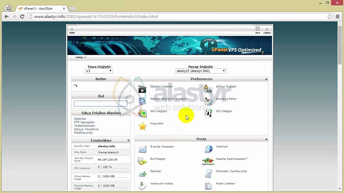The height and width of the screenshot is (193, 344).
Task: Click the Dili Değiştir language icon
Action: point(208,113)
